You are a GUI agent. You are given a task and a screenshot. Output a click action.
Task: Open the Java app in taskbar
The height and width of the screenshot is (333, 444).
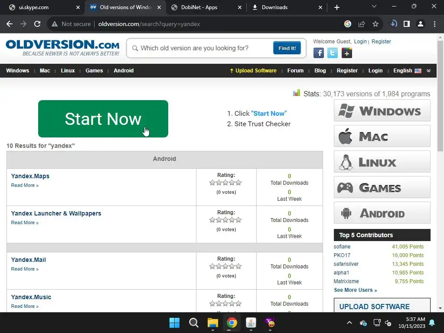coord(251,323)
